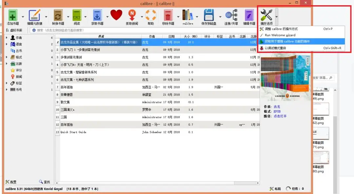Choose the get plugins to enhance calibre entry
The height and width of the screenshot is (194, 354).
pyautogui.click(x=302, y=42)
